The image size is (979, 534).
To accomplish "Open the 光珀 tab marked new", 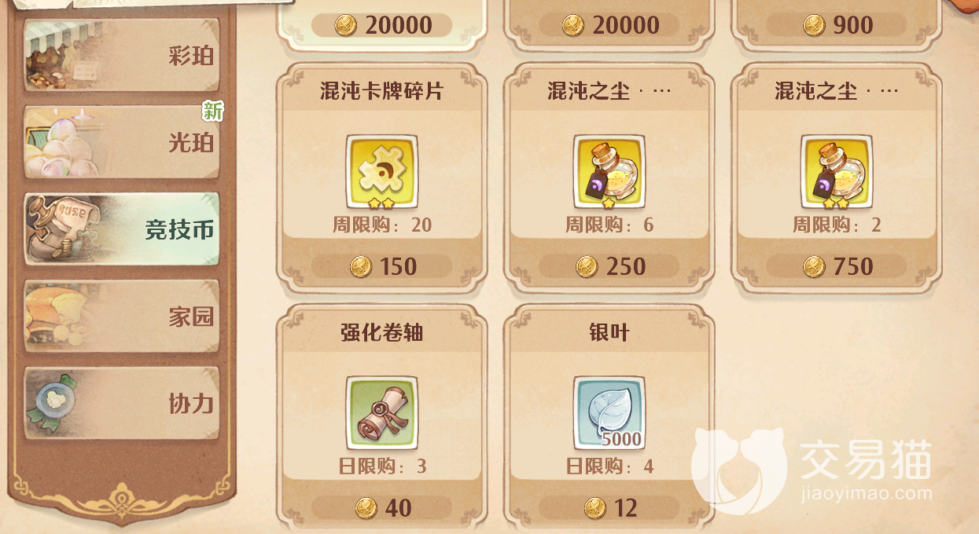I will (x=122, y=142).
